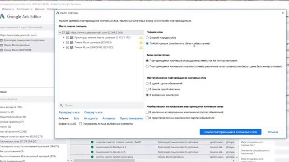Select Местоположения (9) in sidebar list
Image resolution: width=289 pixels, height=162 pixels.
(x=12, y=151)
